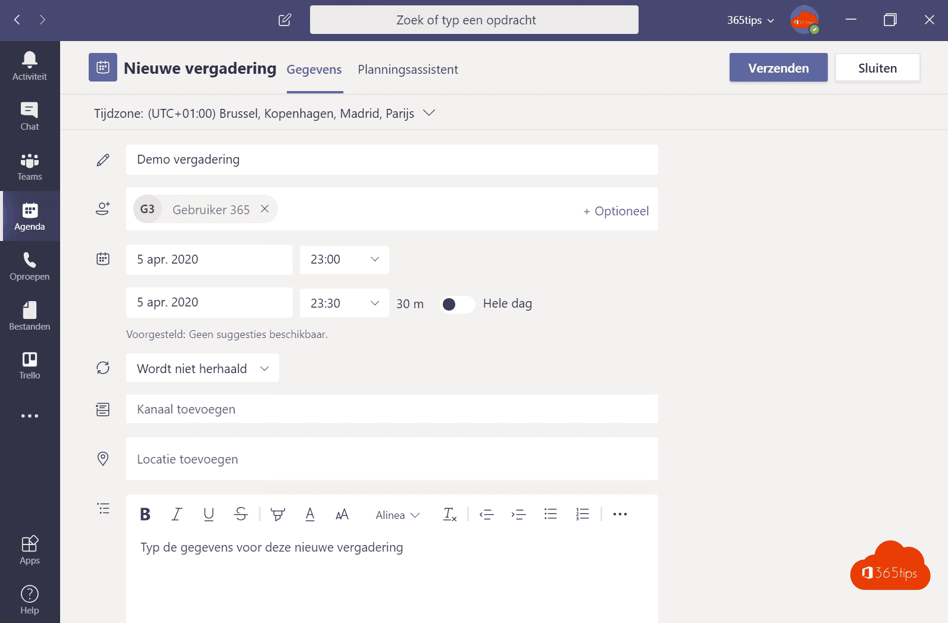Insert a numbered list
948x623 pixels.
pos(582,514)
